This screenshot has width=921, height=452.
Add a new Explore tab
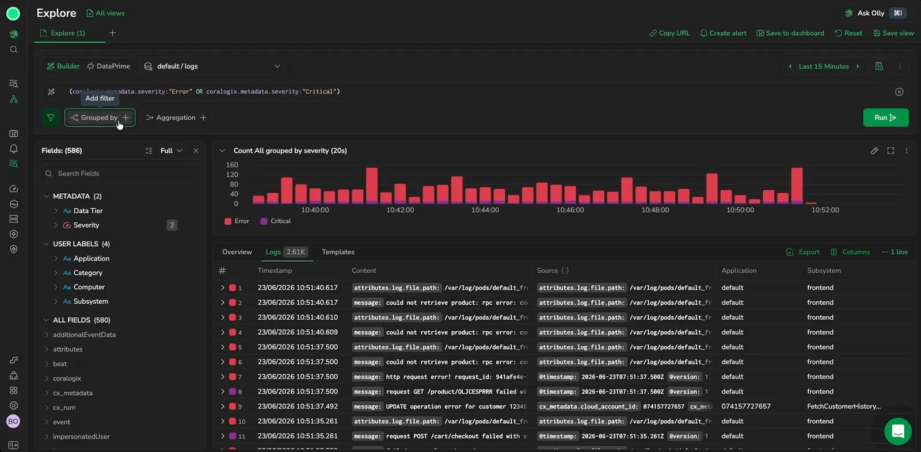112,33
